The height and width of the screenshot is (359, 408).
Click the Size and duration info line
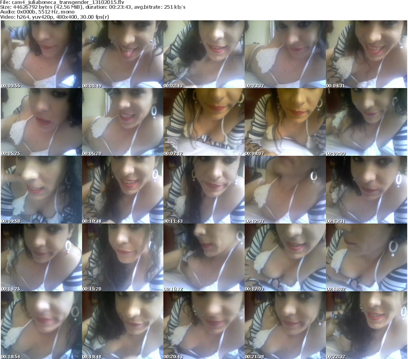click(93, 7)
